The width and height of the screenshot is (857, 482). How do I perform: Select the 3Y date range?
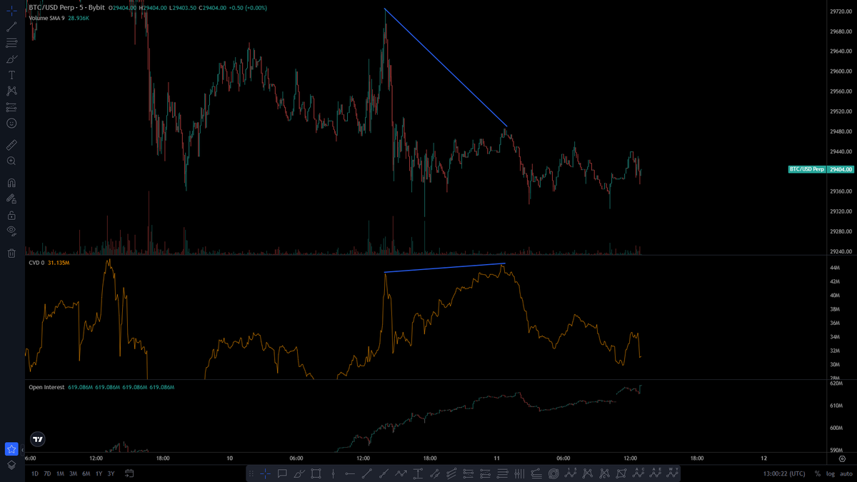(111, 474)
